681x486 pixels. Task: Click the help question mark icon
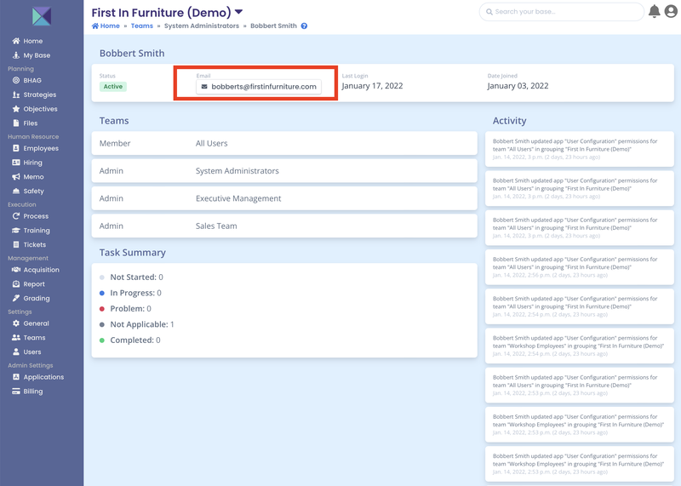pos(304,26)
